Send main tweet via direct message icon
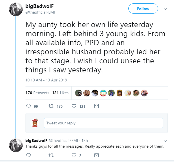 (x=96, y=106)
